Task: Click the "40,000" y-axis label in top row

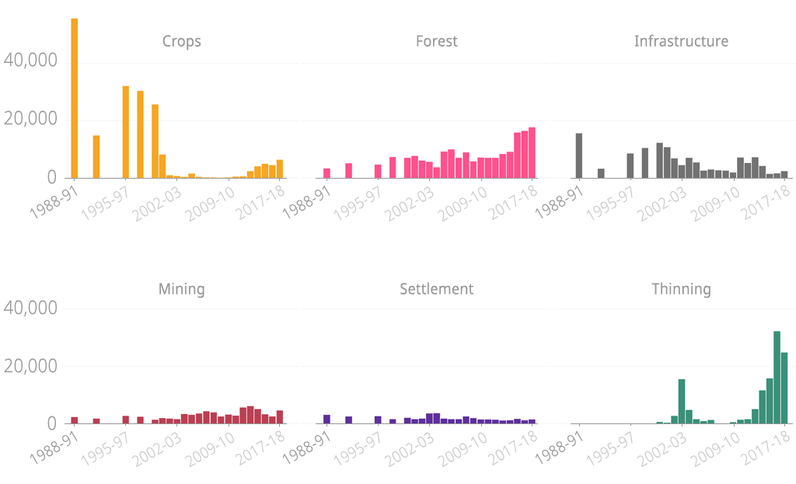Action: pyautogui.click(x=30, y=60)
